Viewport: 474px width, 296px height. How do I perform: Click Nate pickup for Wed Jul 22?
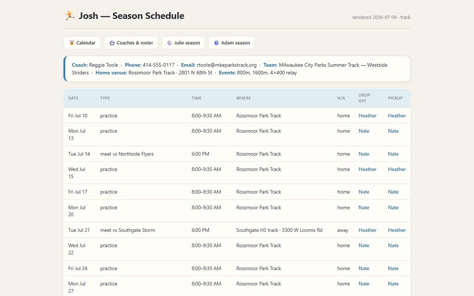[393, 246]
